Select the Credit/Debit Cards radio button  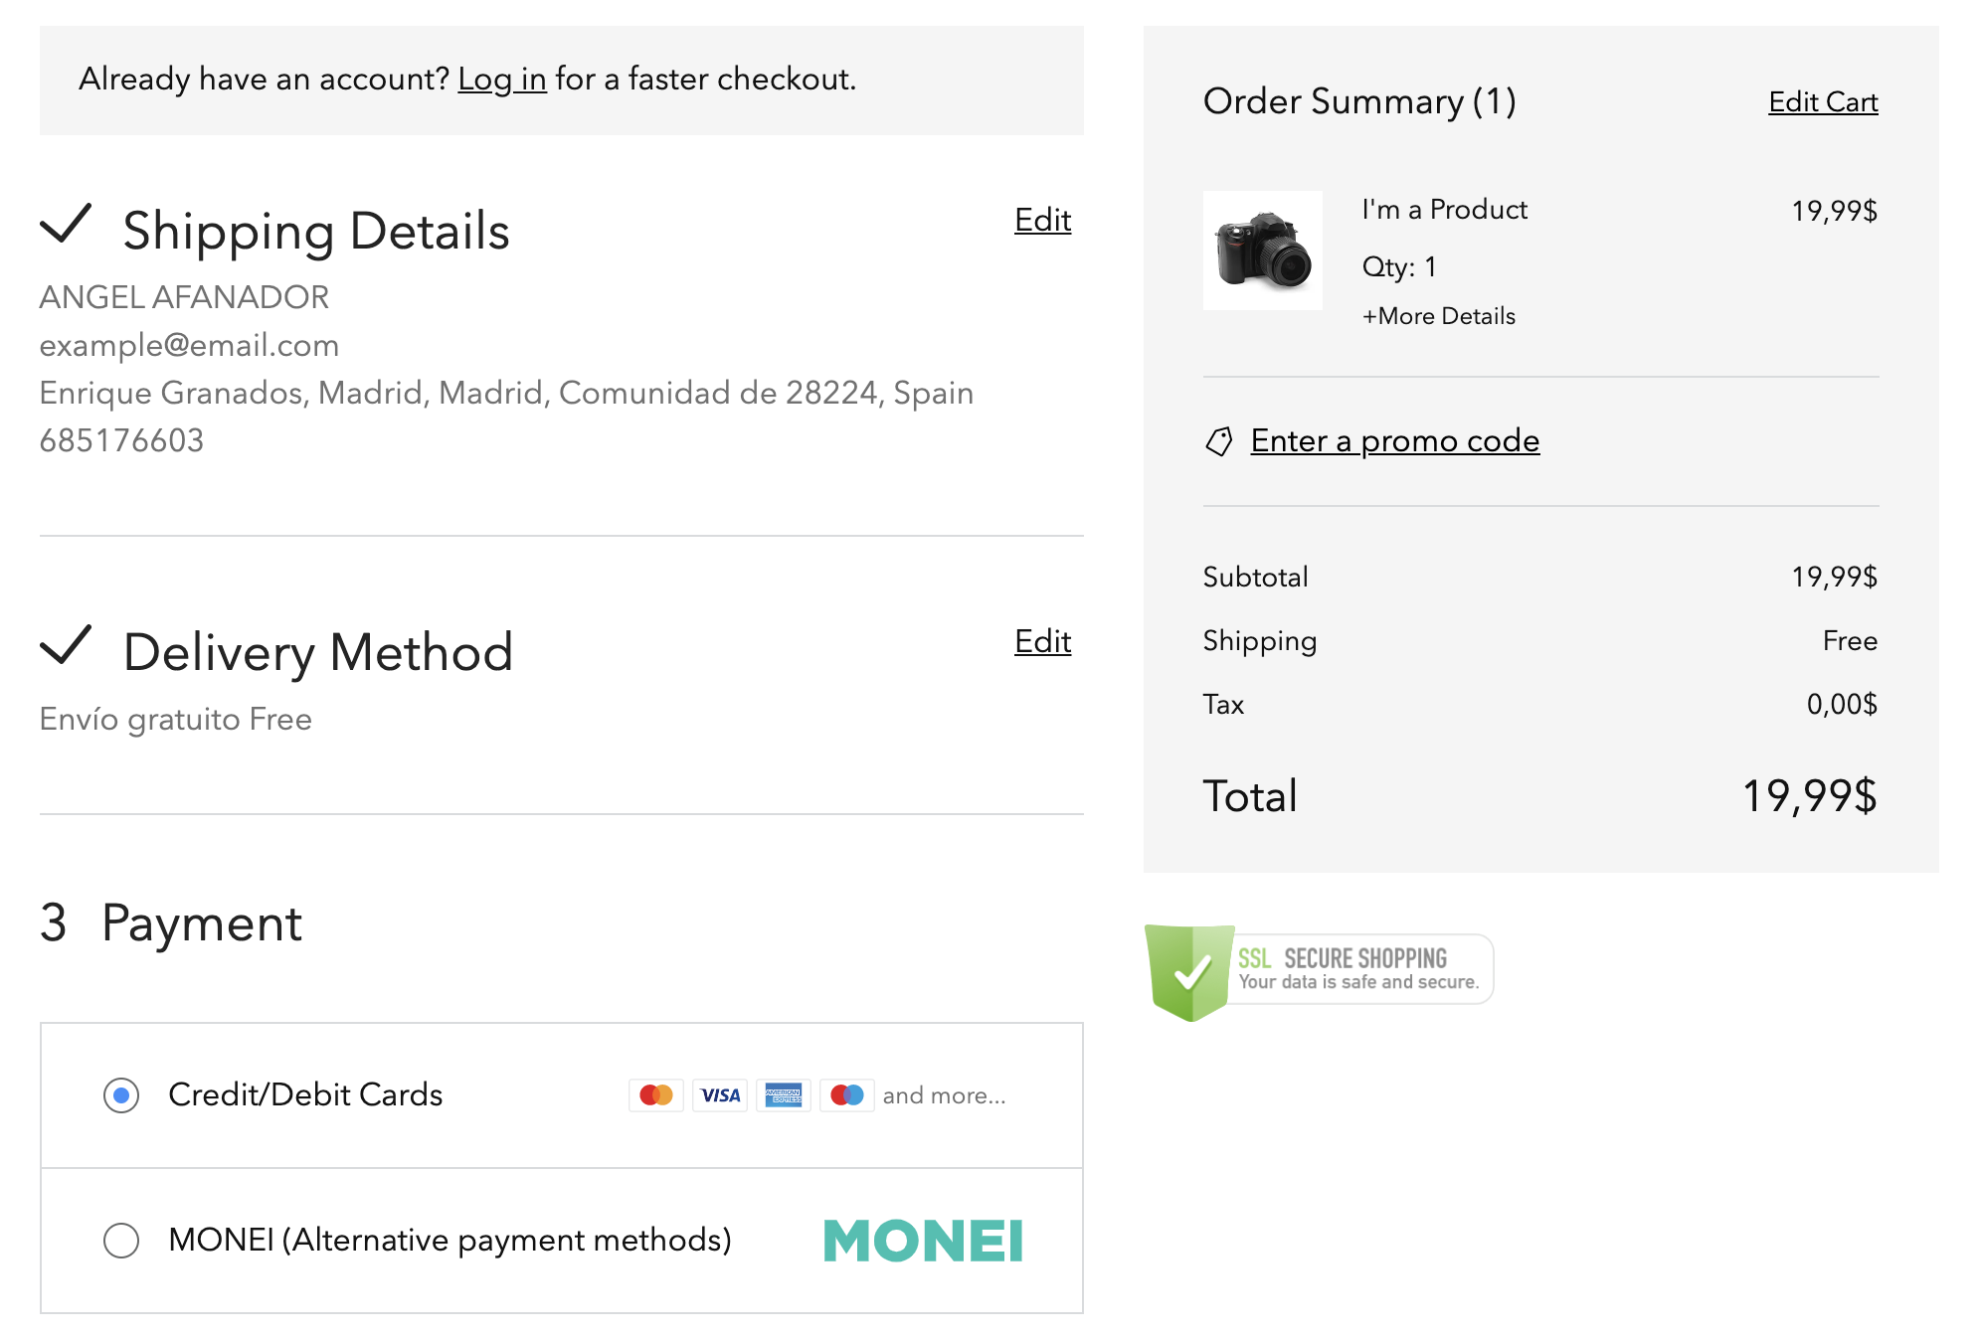click(121, 1095)
